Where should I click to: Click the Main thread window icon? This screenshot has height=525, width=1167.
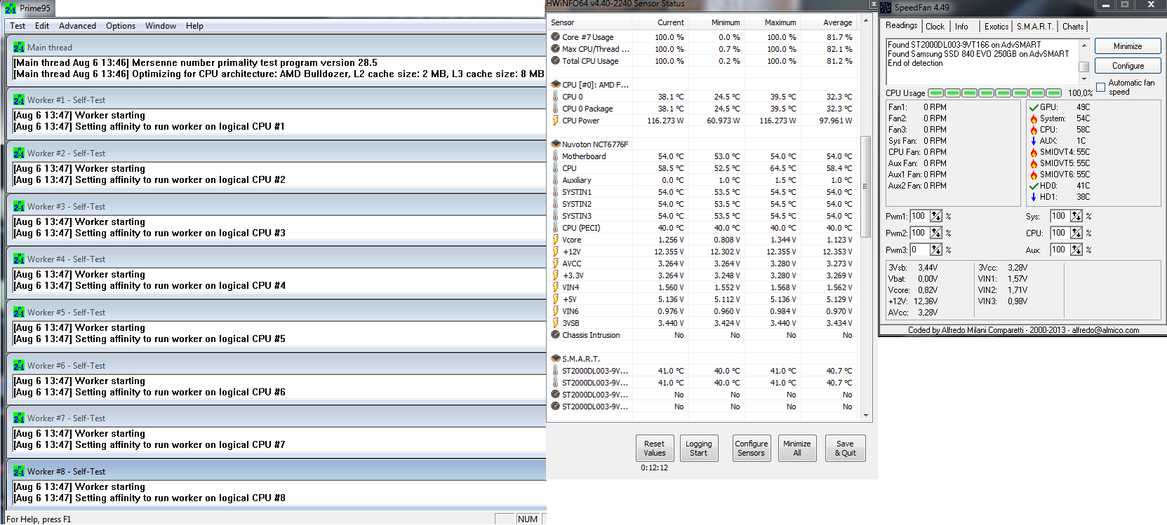point(19,48)
